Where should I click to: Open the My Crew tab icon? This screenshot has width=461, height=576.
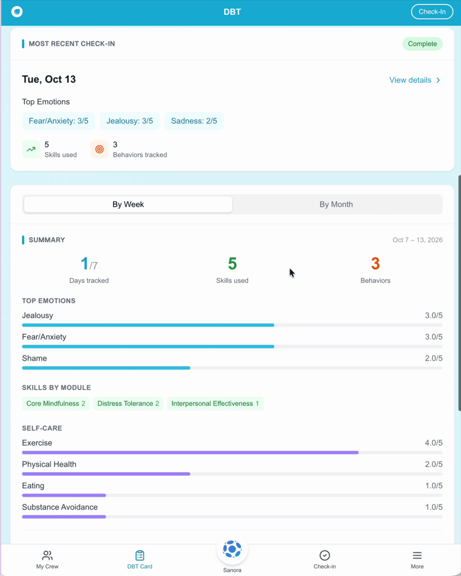point(47,555)
